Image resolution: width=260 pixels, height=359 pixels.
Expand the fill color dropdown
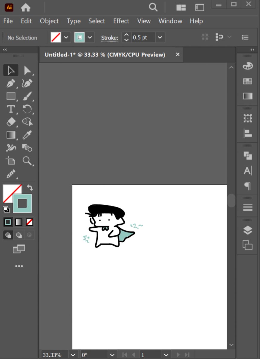click(x=66, y=38)
